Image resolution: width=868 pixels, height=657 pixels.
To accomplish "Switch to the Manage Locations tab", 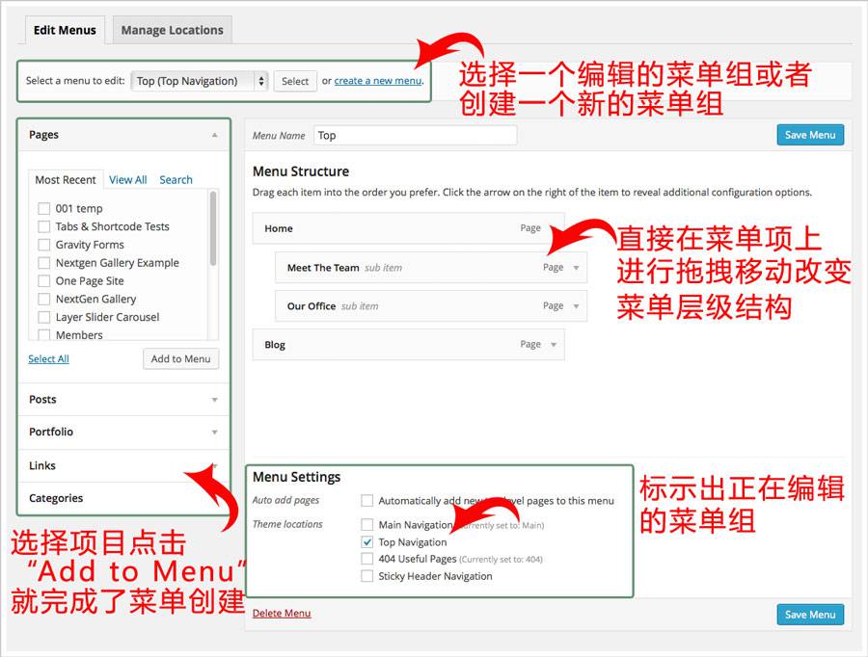I will (x=172, y=30).
